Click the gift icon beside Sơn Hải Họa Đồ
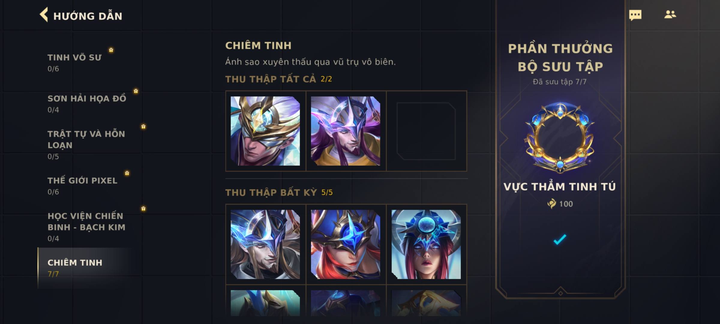 pos(136,91)
